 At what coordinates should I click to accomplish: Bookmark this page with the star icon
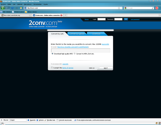coord(119,8)
